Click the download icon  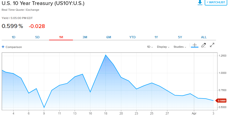200,2
